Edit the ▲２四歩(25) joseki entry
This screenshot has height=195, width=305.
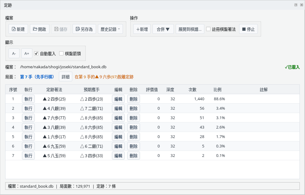(118, 99)
